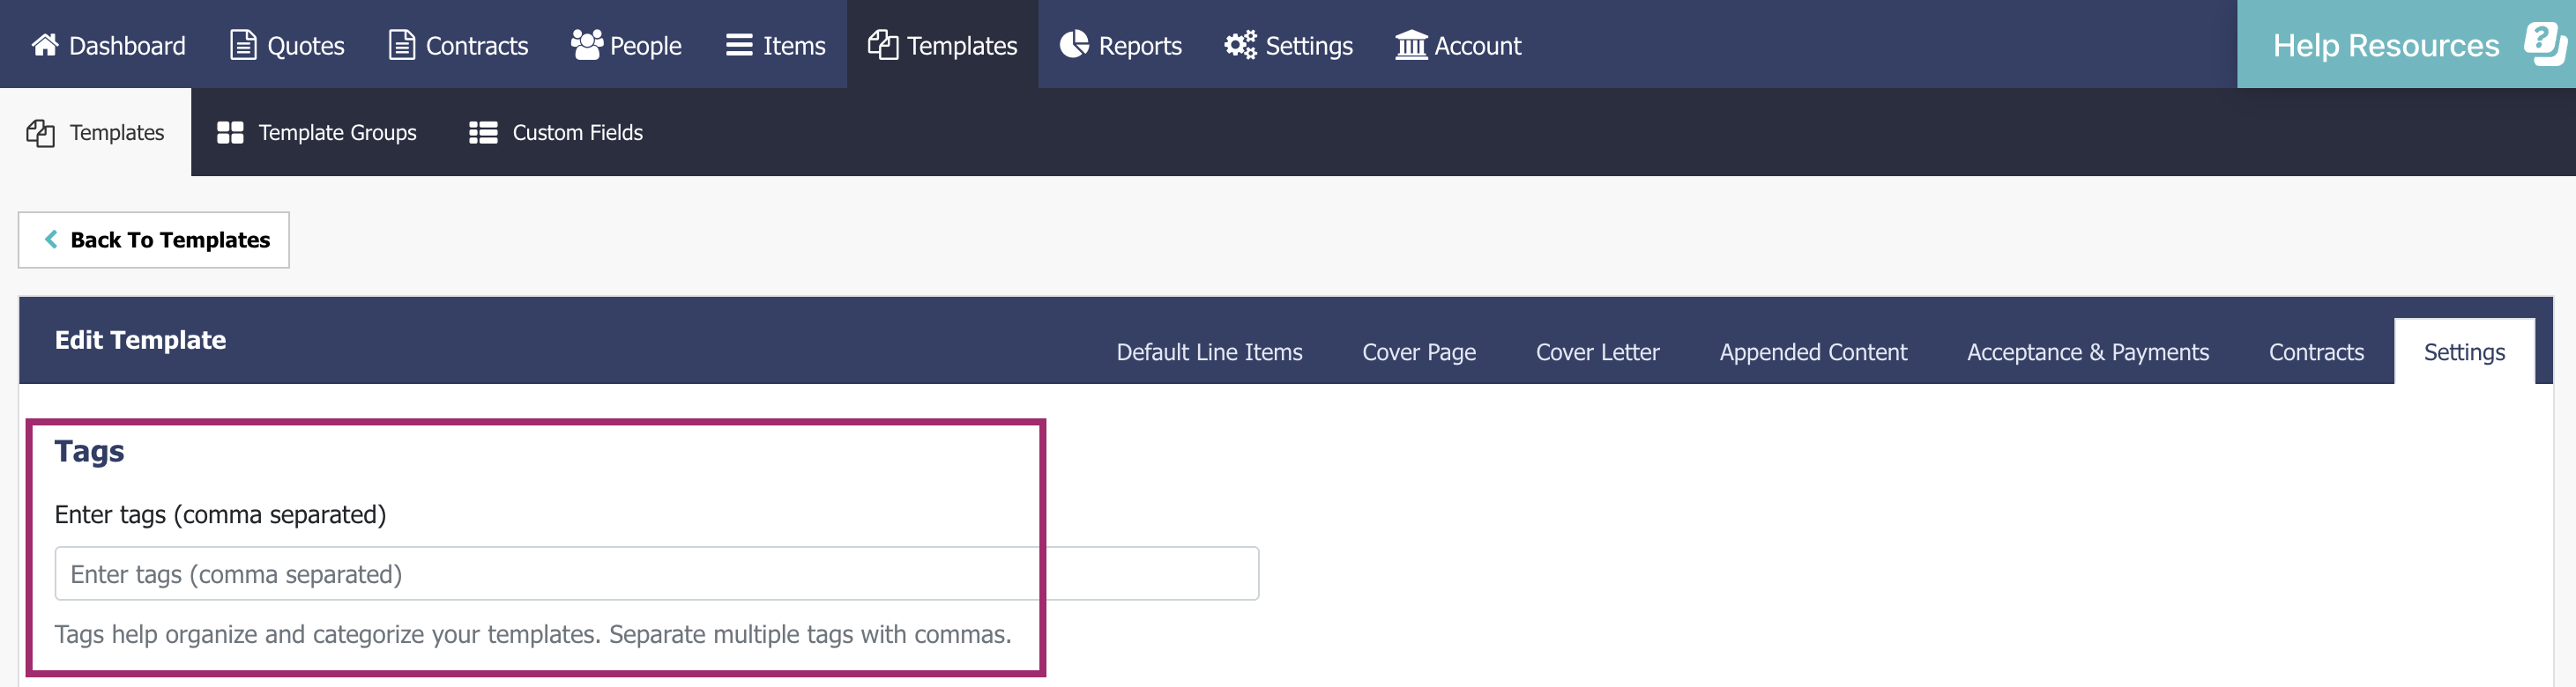The width and height of the screenshot is (2576, 687).
Task: Open the Settings label in top navigation
Action: coord(1309,46)
